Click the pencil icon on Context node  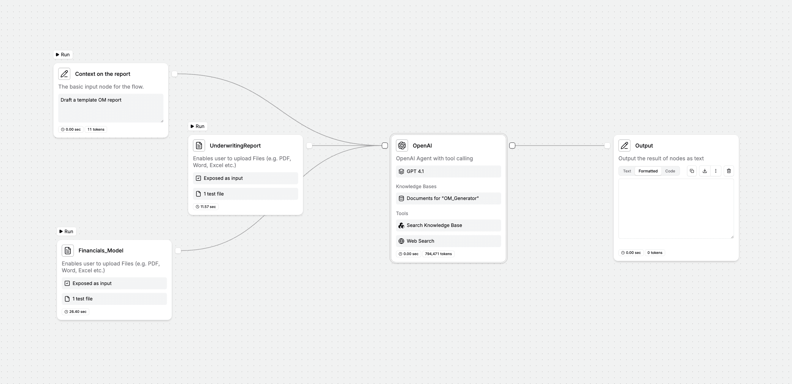click(64, 74)
